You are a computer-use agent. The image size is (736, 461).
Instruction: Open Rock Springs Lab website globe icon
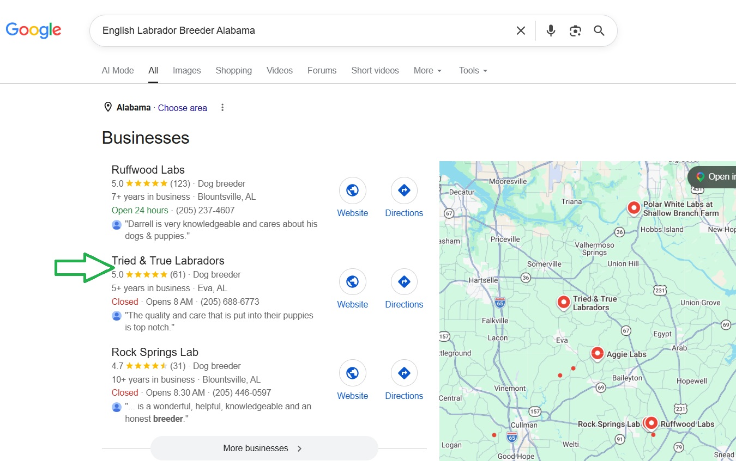(352, 373)
